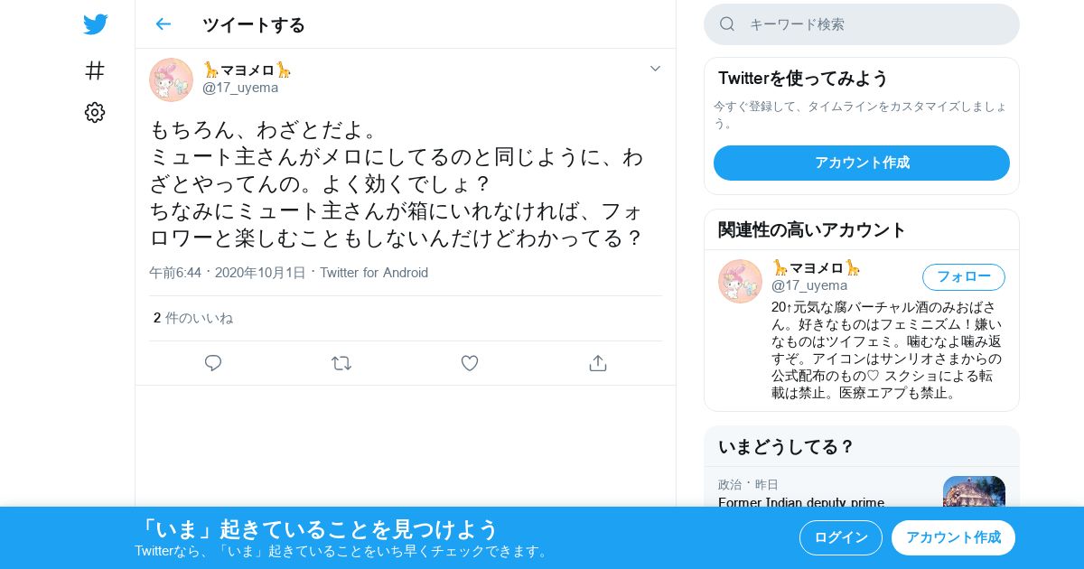Image resolution: width=1084 pixels, height=569 pixels.
Task: Click the ログイン button in the bottom banner
Action: 841,537
